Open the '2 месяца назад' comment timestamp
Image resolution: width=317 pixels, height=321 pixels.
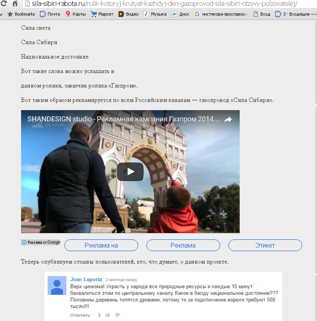pos(121,280)
